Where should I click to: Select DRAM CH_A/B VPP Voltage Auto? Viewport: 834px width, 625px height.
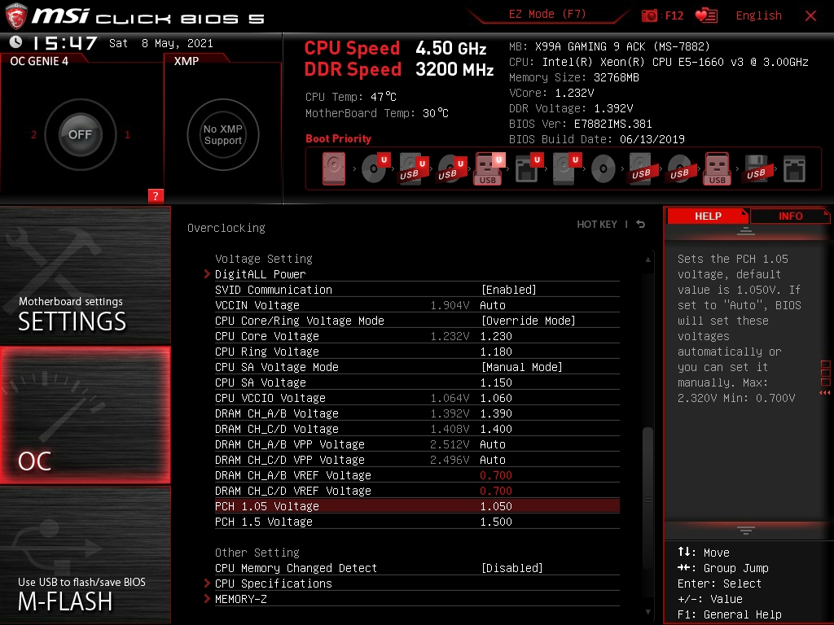tap(493, 444)
